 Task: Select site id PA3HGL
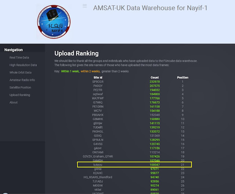coord(98,131)
